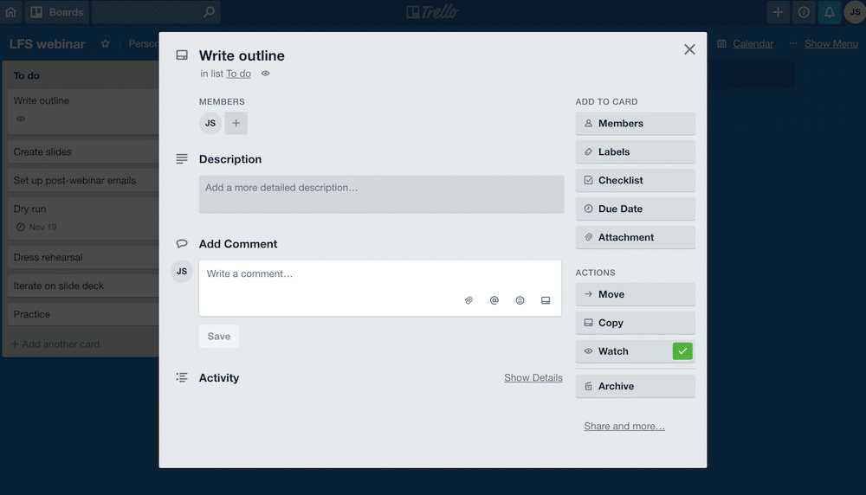Click the JS avatar beside comment box

click(182, 272)
